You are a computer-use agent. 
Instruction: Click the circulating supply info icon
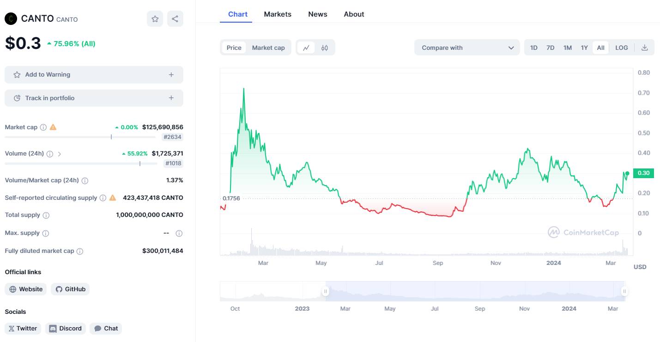(x=103, y=198)
